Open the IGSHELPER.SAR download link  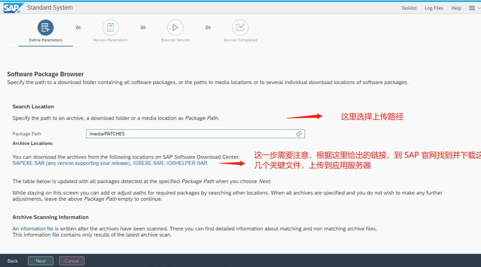[187, 163]
